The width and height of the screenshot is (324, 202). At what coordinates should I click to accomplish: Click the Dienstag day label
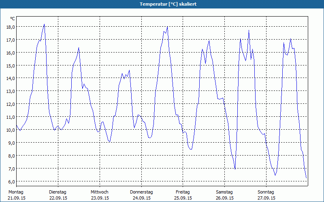[58, 192]
